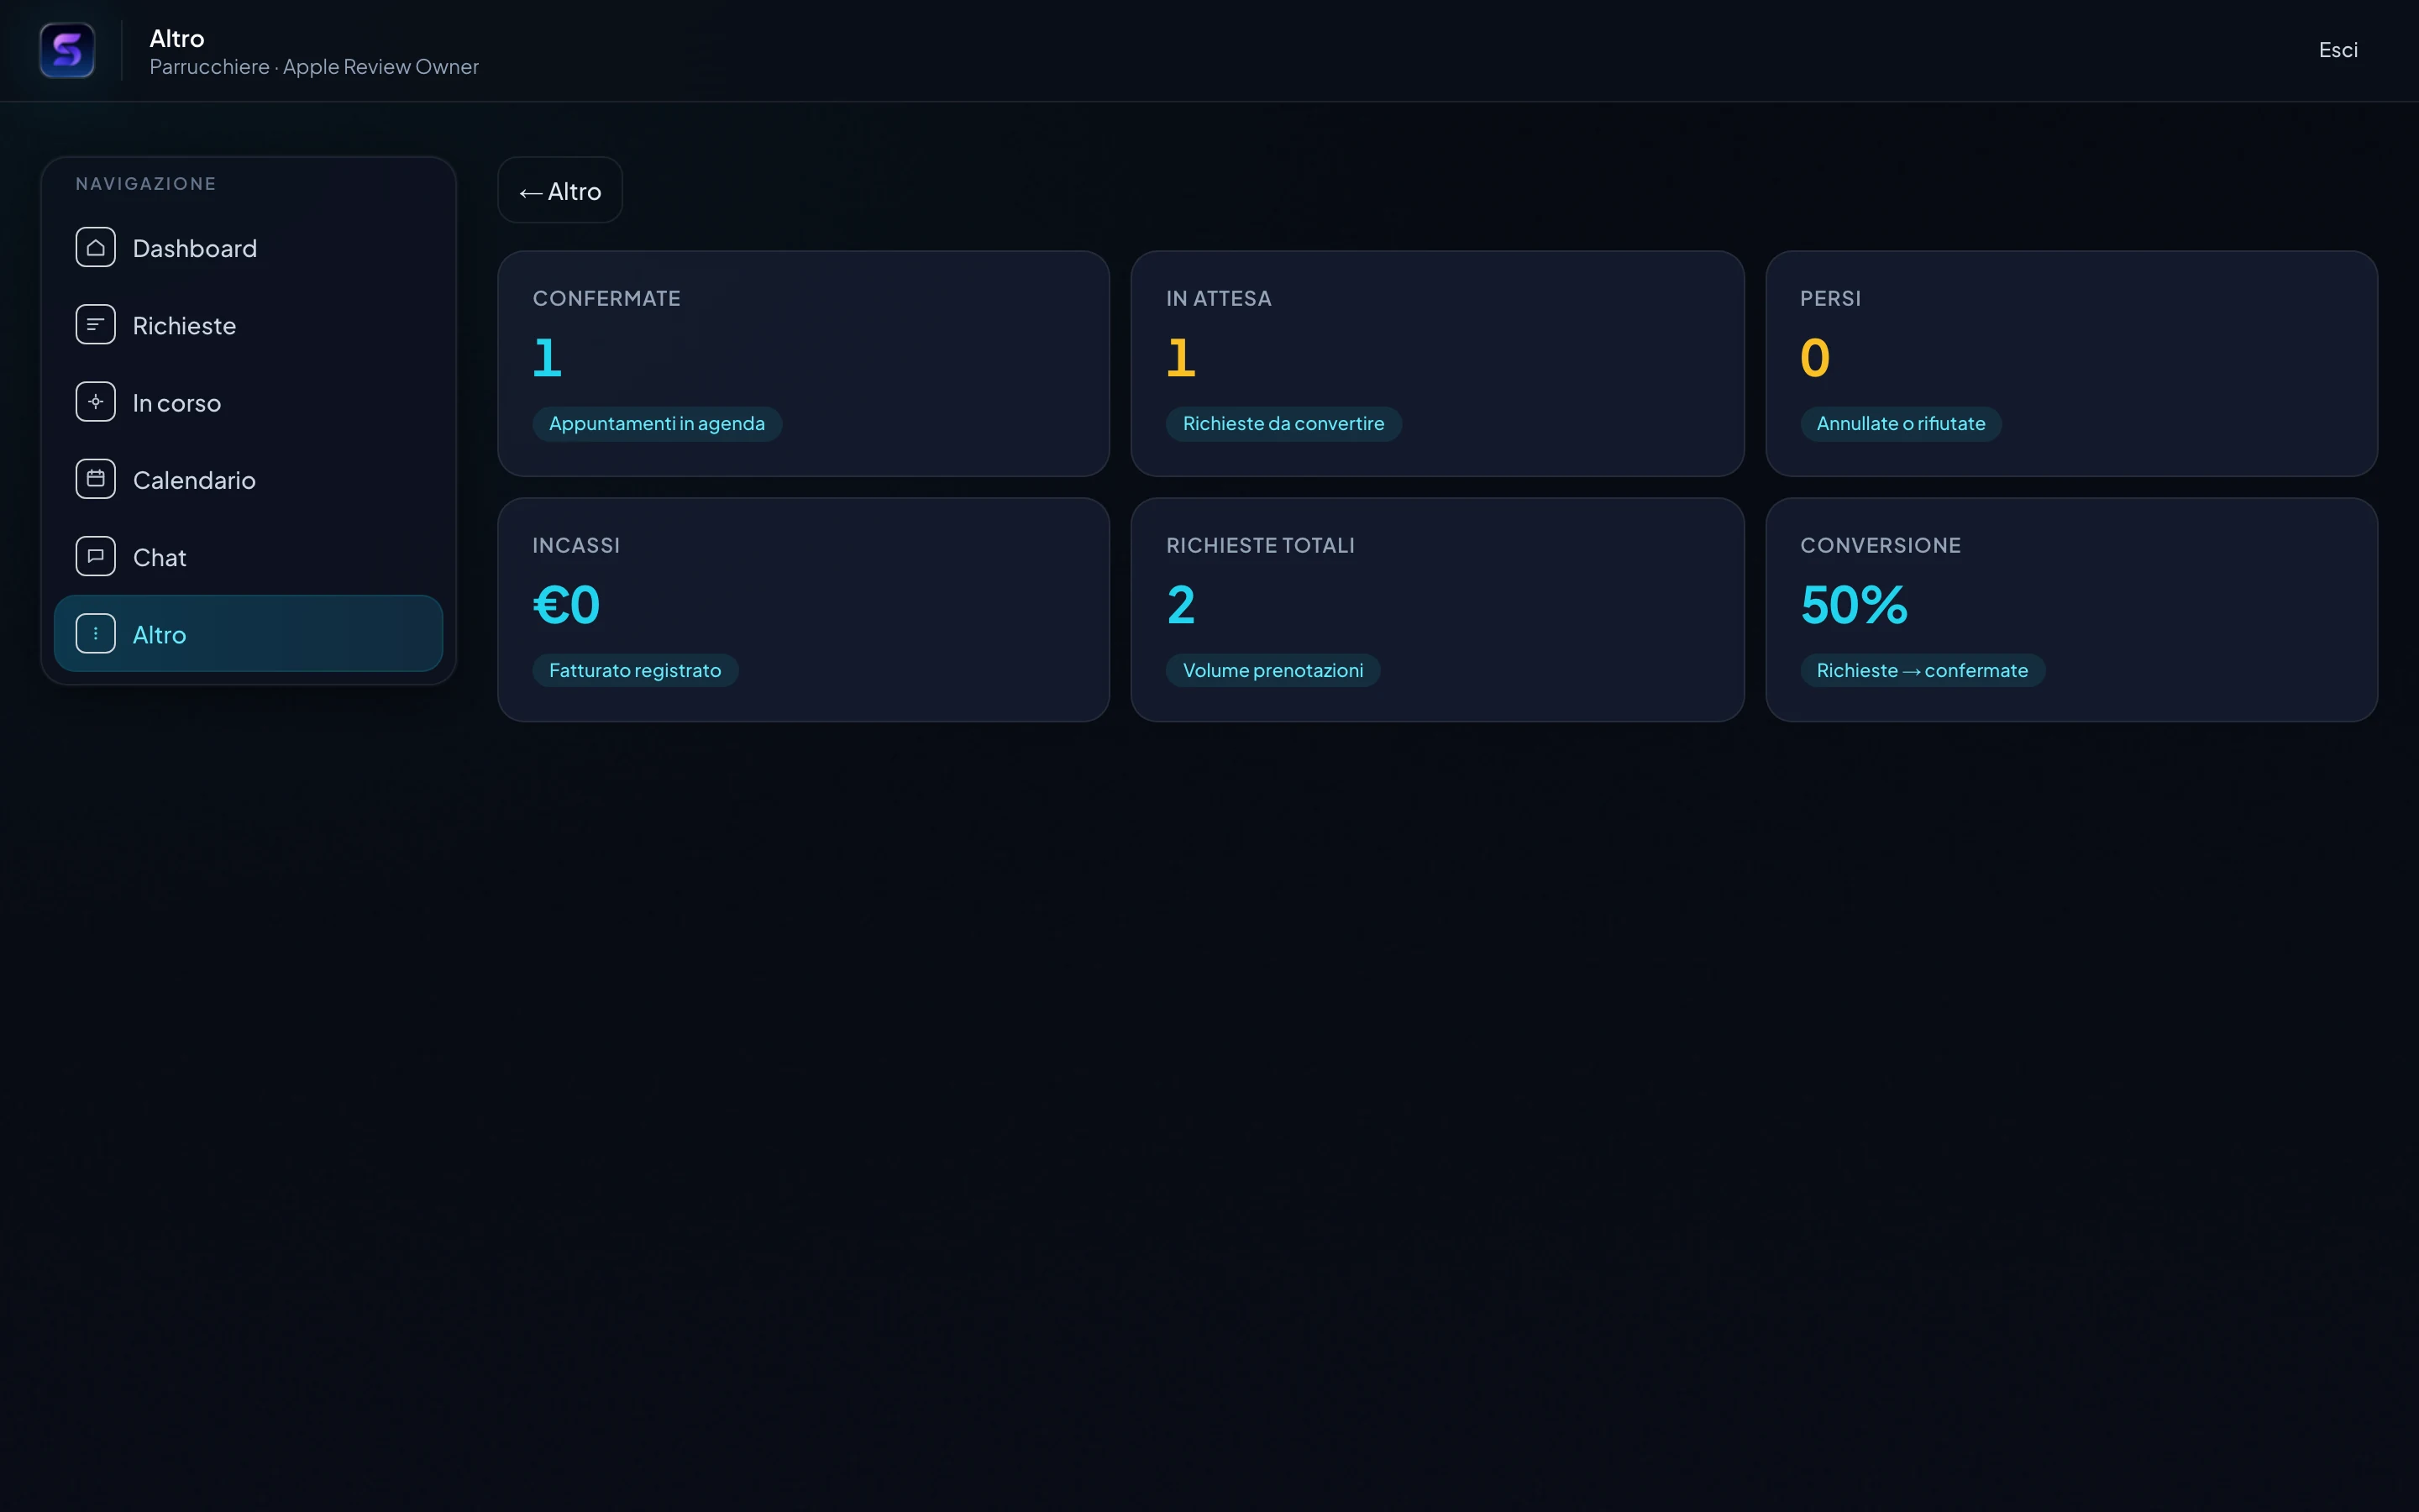Click the Annullate o rifiutate pill
Viewport: 2419px width, 1512px height.
pos(1900,424)
